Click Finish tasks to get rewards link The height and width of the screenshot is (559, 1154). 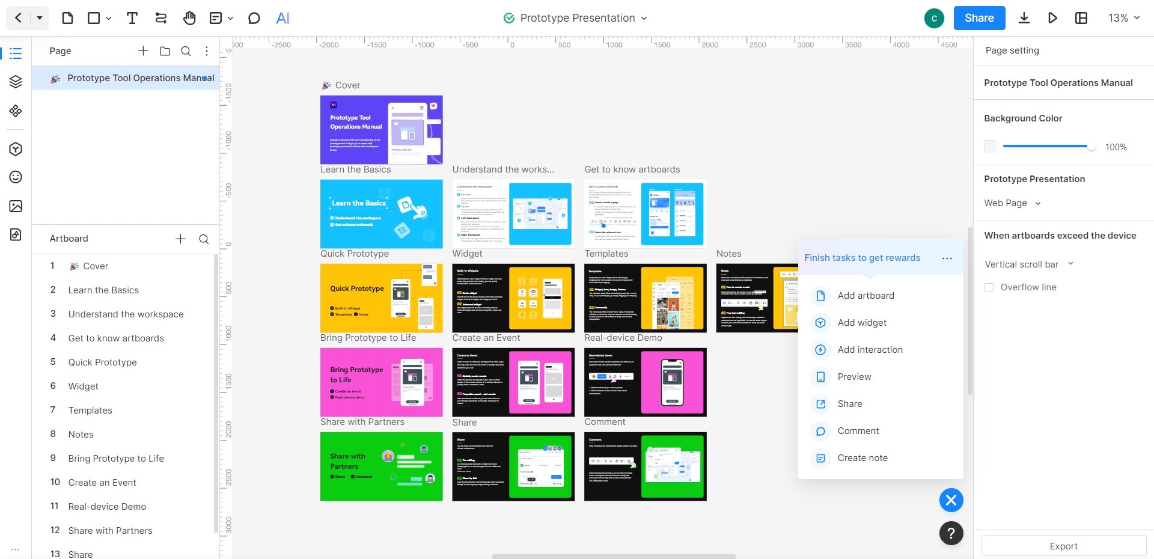pyautogui.click(x=862, y=258)
